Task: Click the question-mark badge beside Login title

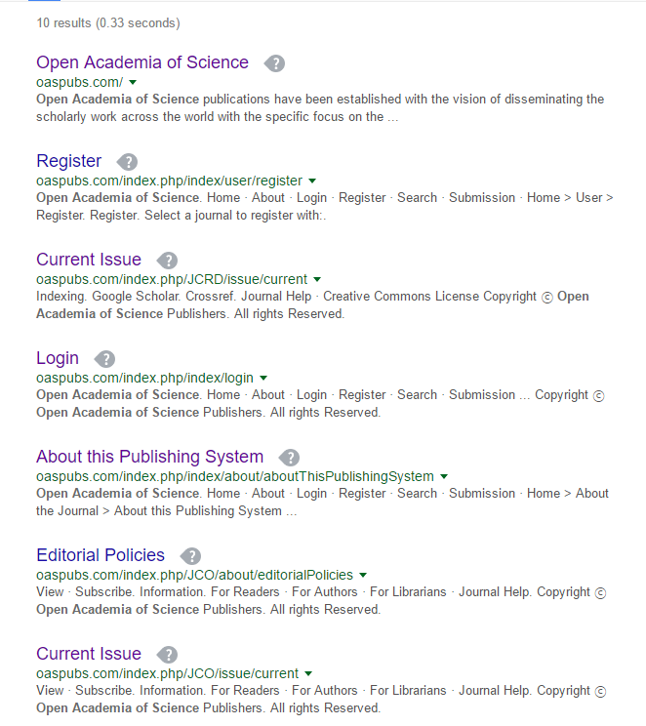Action: [x=104, y=359]
